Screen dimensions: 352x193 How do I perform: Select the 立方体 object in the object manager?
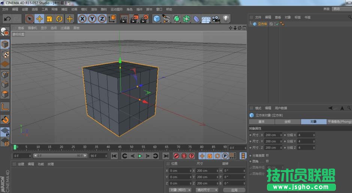tap(262, 24)
